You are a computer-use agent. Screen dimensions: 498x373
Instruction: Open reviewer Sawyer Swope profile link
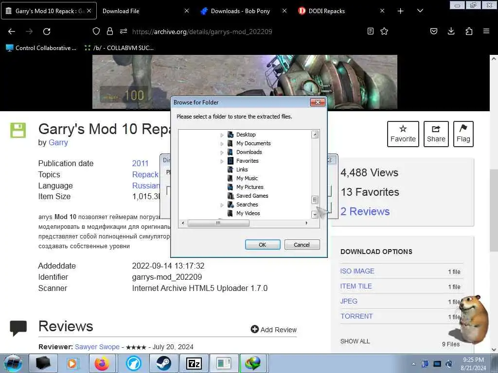[97, 347]
